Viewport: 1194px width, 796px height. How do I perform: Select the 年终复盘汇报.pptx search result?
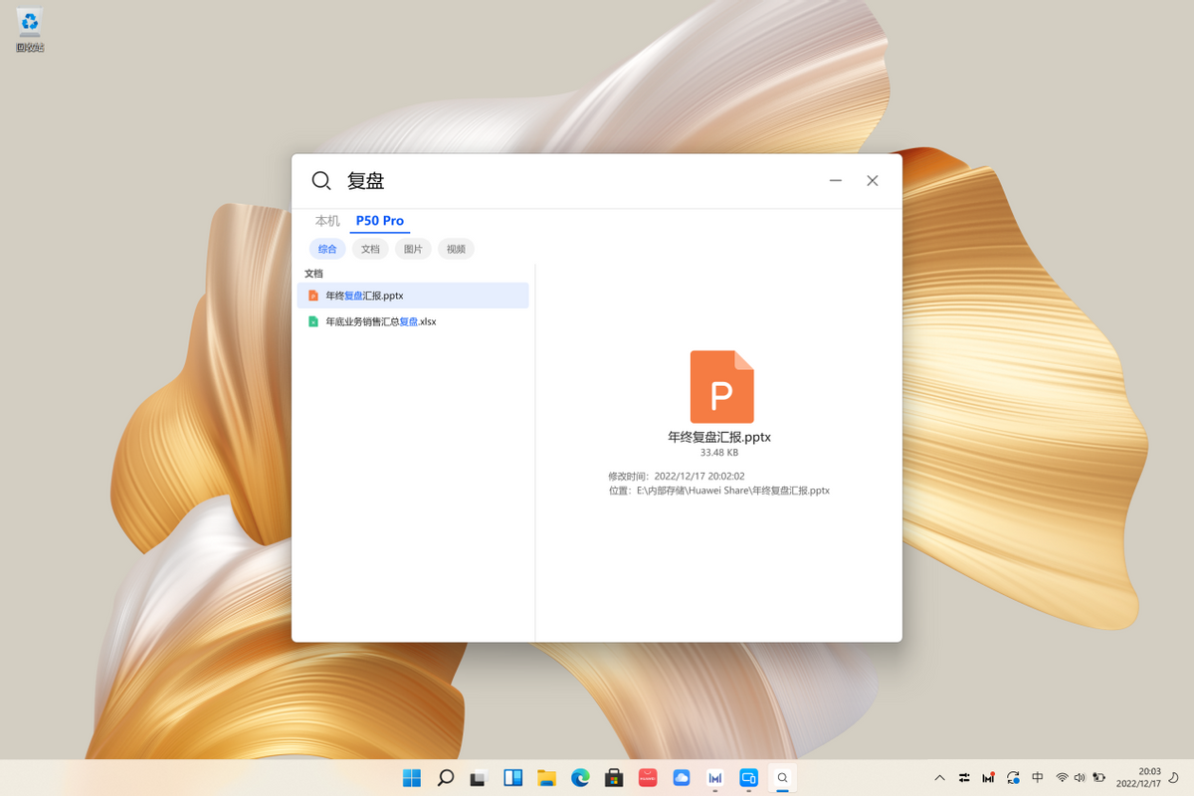pyautogui.click(x=413, y=296)
